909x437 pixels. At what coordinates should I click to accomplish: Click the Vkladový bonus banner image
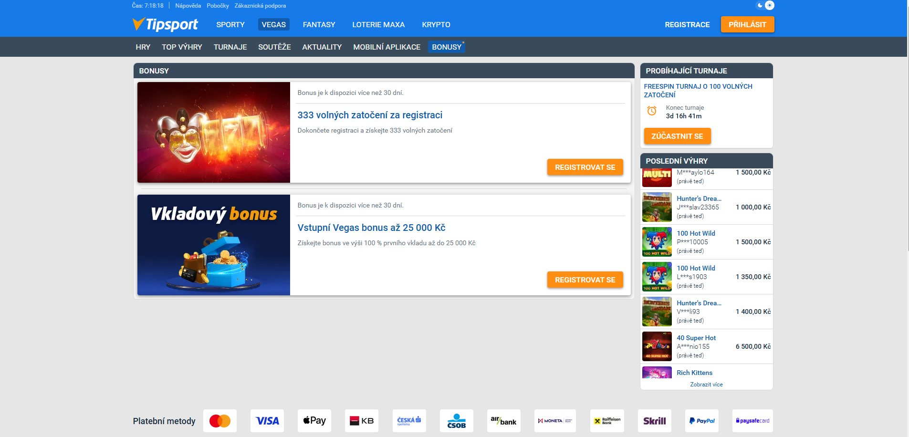click(x=214, y=245)
